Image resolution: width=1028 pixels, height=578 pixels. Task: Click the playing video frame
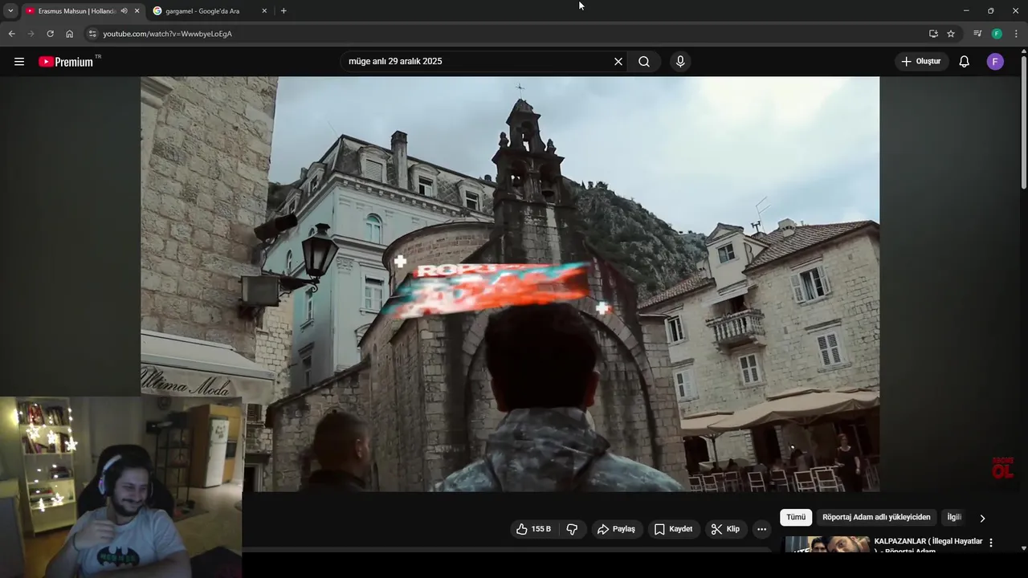(x=510, y=283)
